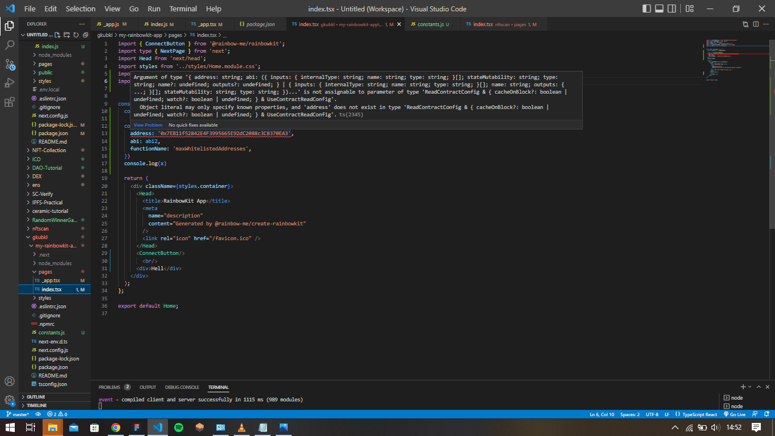
Task: Open the Extensions view
Action: [x=9, y=102]
